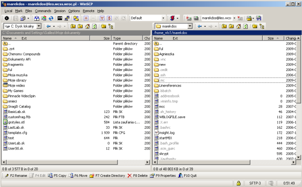Image resolution: width=302 pixels, height=187 pixels.
Task: Go to the local parent directory icon
Action: (73, 26)
